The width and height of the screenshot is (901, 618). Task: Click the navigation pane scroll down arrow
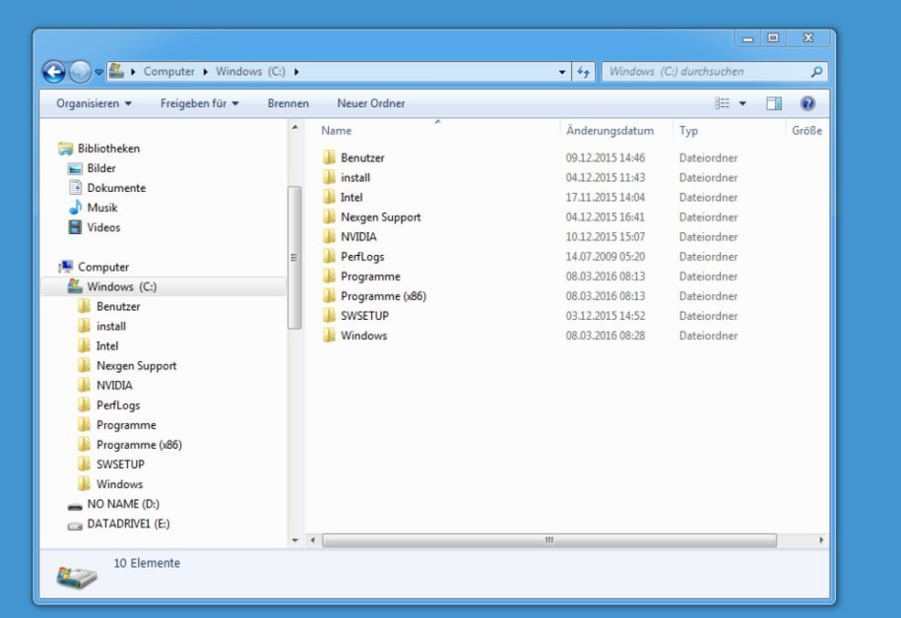click(x=294, y=540)
